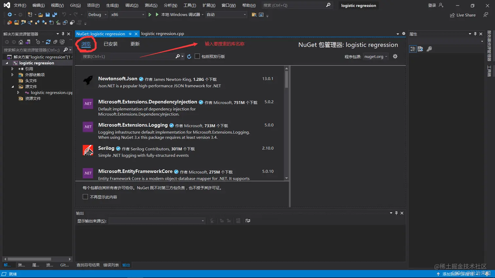Click the Live Share icon
Image resolution: width=495 pixels, height=278 pixels.
coord(452,15)
